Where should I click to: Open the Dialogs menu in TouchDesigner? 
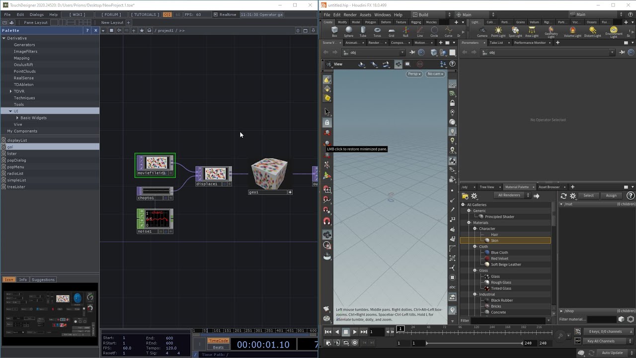(x=36, y=14)
